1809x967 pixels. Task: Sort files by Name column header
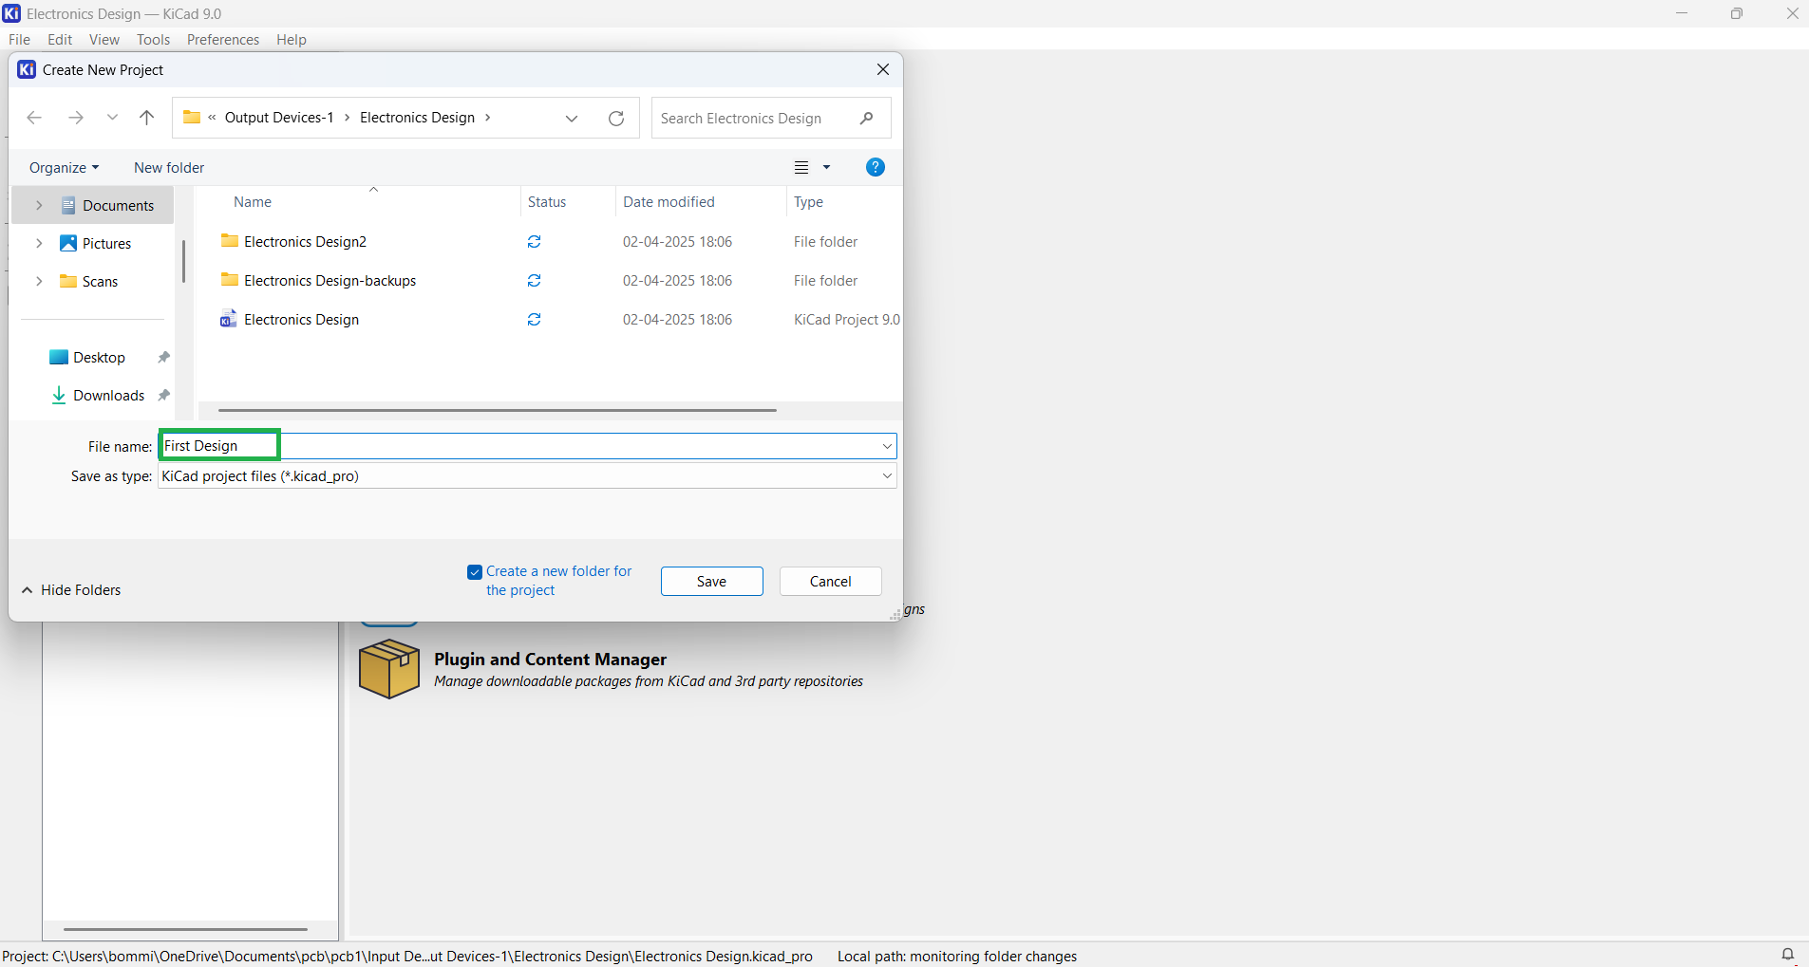point(253,202)
